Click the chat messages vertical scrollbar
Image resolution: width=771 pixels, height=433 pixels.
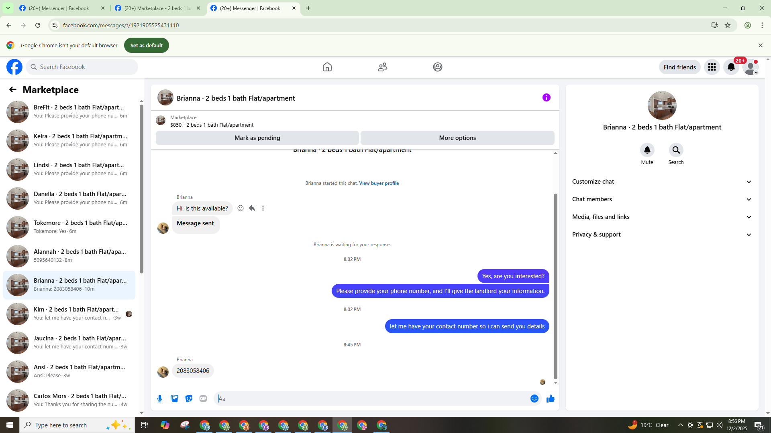555,286
